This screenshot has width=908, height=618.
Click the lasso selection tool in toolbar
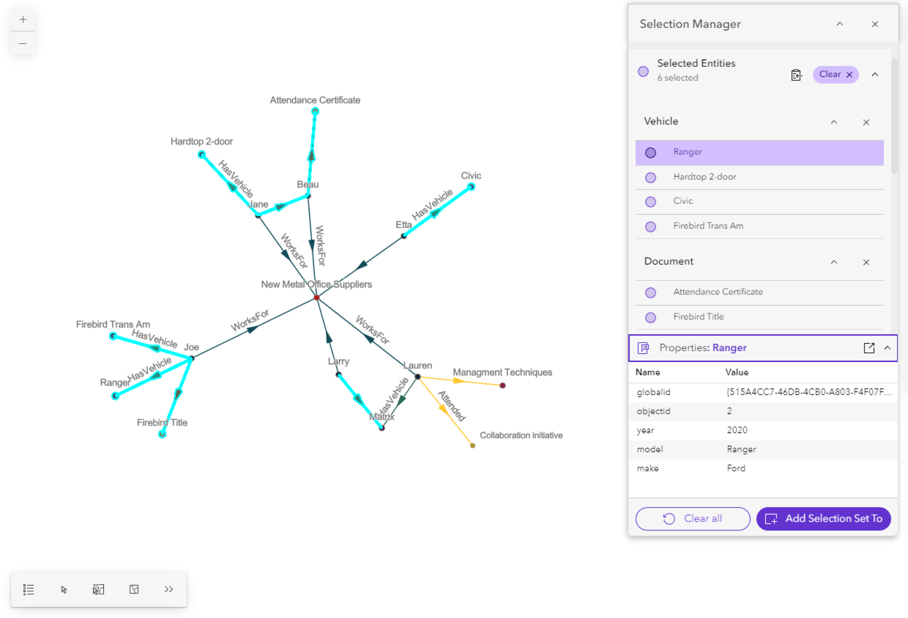pos(99,589)
